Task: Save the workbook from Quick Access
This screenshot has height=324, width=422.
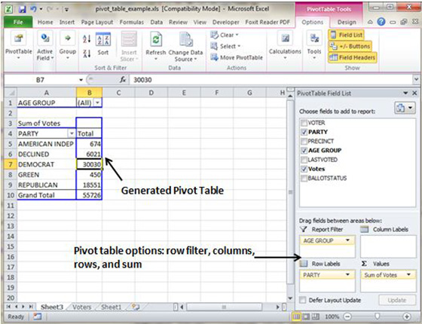Action: [x=22, y=9]
